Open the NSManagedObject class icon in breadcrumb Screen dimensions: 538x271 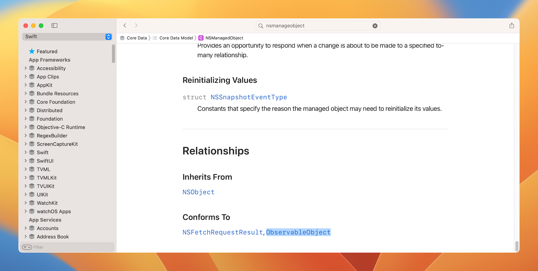coord(201,38)
